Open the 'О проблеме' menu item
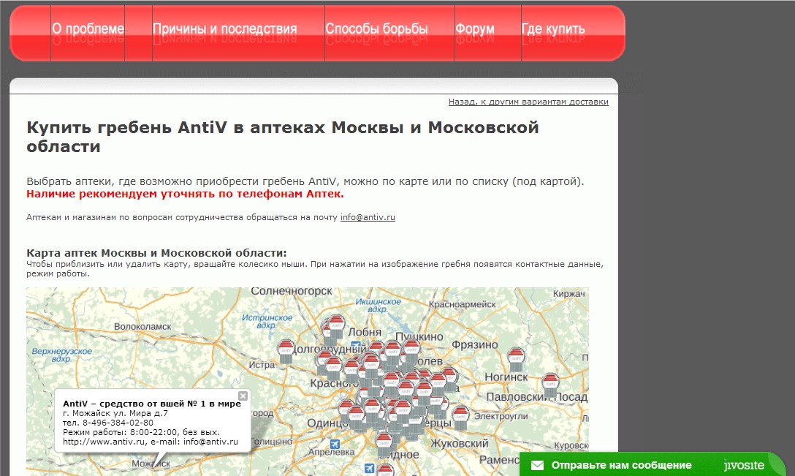The height and width of the screenshot is (476, 795). pos(88,29)
